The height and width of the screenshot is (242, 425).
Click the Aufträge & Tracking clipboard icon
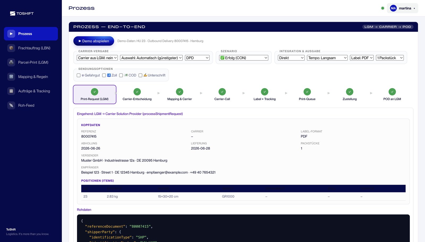coord(11,91)
